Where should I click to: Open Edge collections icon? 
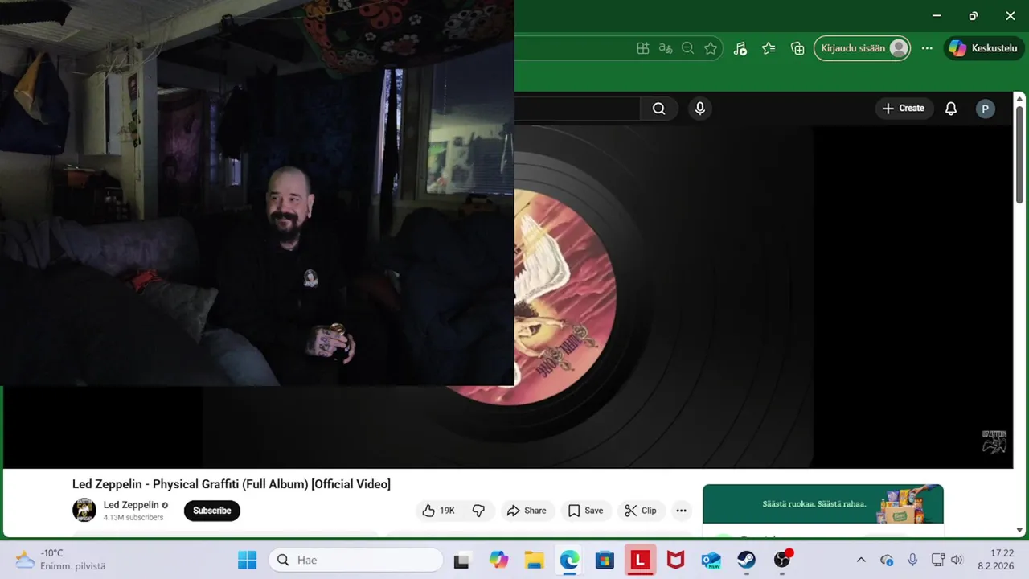797,48
